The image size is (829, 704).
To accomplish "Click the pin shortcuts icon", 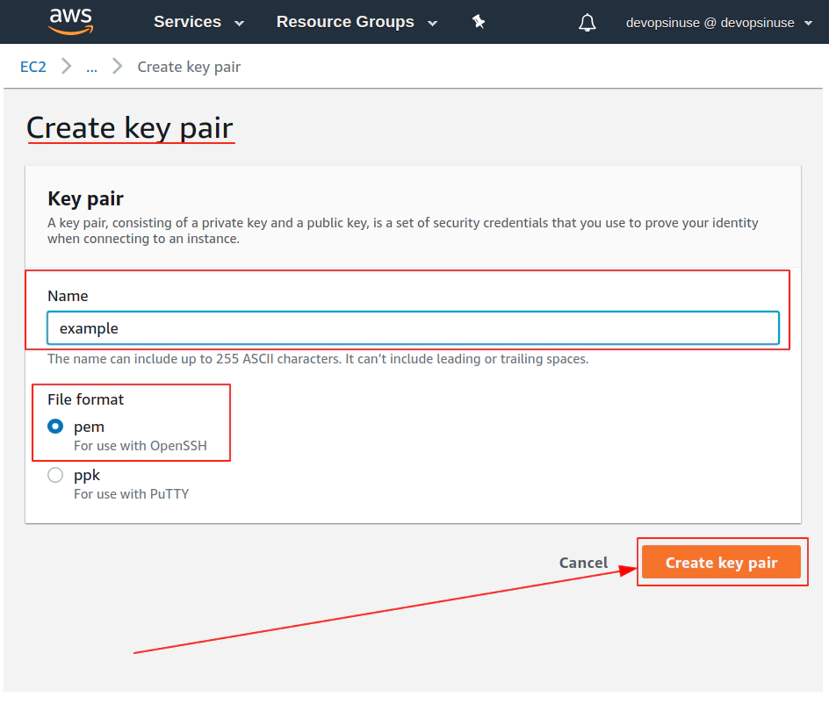I will [479, 22].
